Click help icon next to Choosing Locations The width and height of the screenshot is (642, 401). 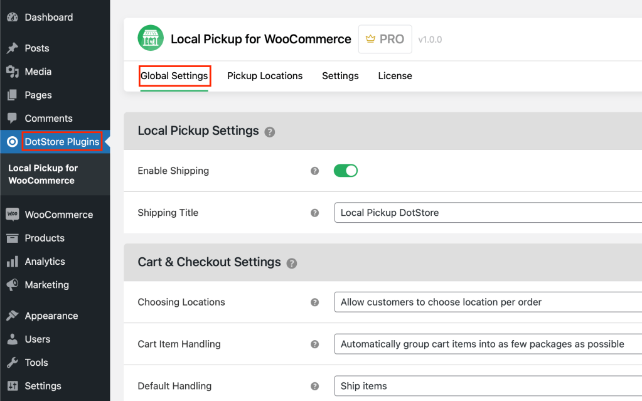click(314, 302)
